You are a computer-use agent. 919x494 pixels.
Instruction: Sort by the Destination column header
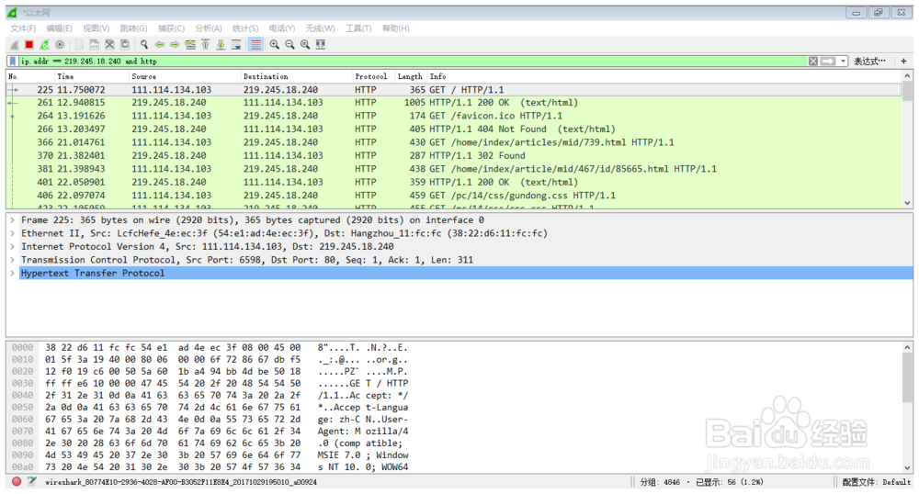pyautogui.click(x=297, y=77)
